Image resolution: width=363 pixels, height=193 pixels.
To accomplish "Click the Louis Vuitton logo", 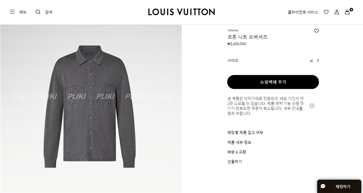I will coord(182,12).
